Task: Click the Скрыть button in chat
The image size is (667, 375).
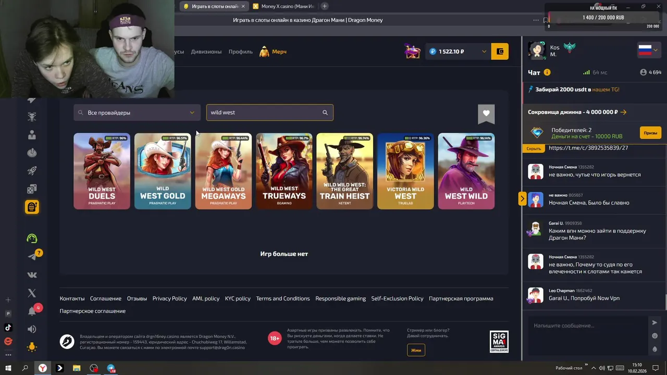Action: tap(534, 148)
